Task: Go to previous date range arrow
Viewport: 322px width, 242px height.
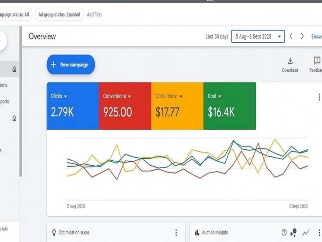Action: [291, 36]
